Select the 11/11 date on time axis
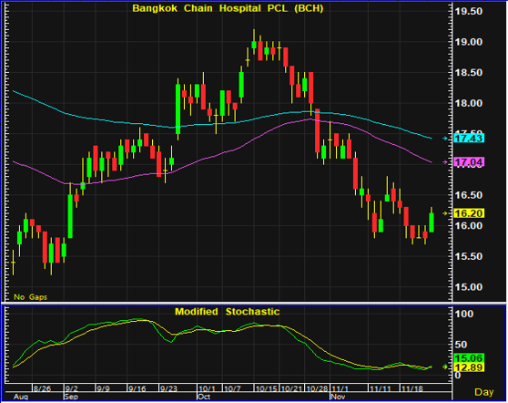 (380, 388)
